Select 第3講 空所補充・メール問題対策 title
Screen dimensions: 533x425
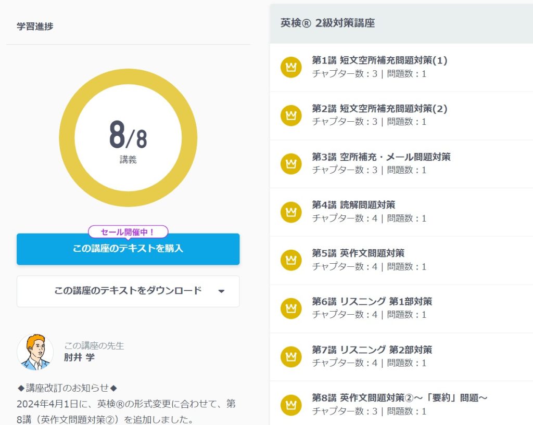pyautogui.click(x=381, y=157)
